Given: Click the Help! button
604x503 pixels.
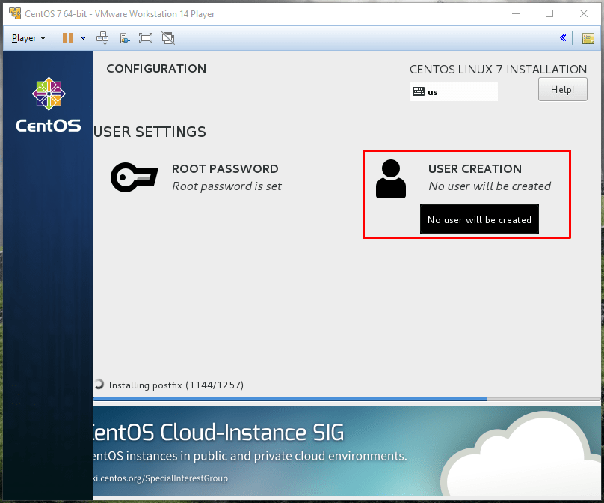Looking at the screenshot, I should click(562, 89).
